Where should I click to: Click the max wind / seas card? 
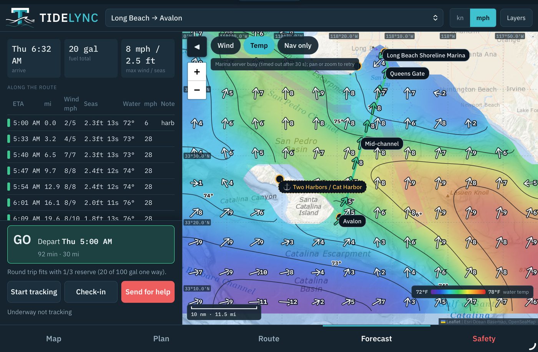tap(148, 58)
